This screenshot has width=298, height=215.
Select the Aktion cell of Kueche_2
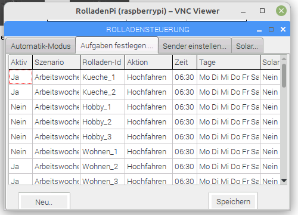148,92
